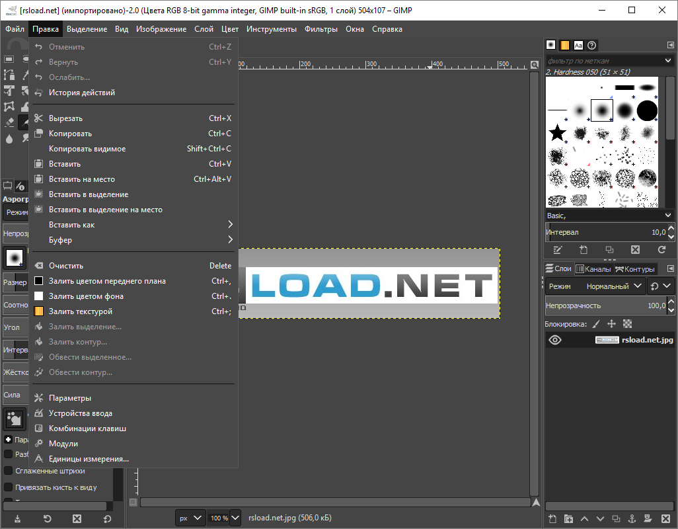Create a new brush

pyautogui.click(x=584, y=249)
